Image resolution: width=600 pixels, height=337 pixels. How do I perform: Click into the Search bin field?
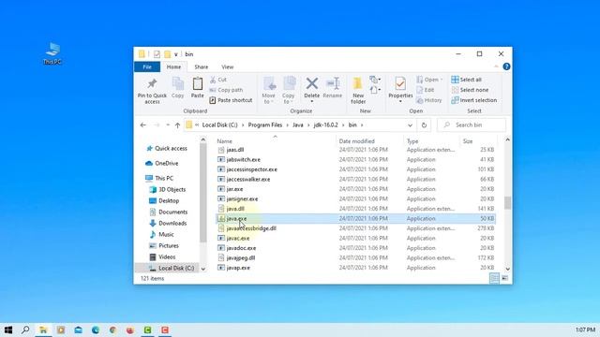point(472,125)
